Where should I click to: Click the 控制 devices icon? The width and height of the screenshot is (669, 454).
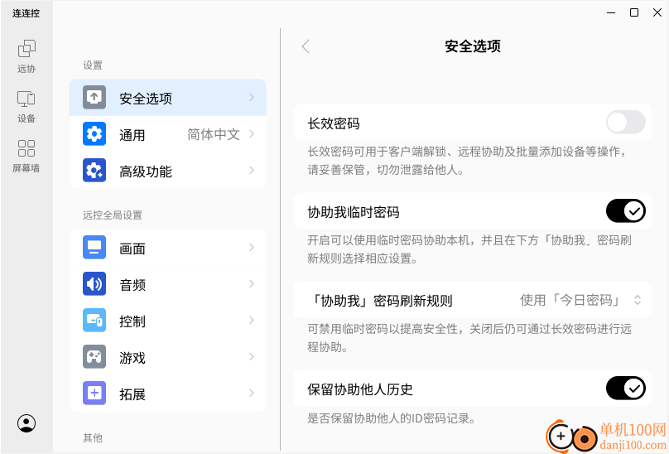pyautogui.click(x=94, y=321)
